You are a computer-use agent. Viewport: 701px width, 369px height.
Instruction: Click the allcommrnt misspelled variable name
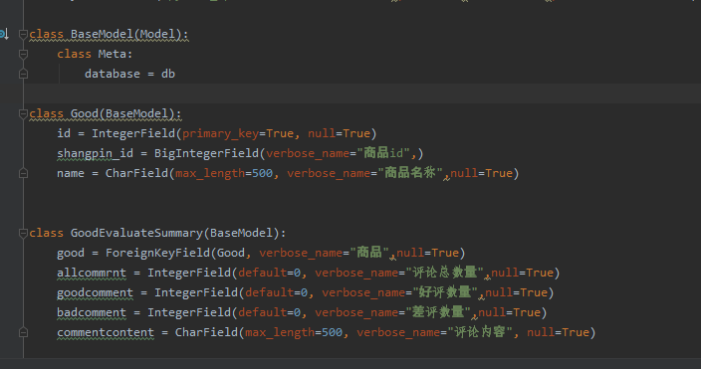click(92, 273)
